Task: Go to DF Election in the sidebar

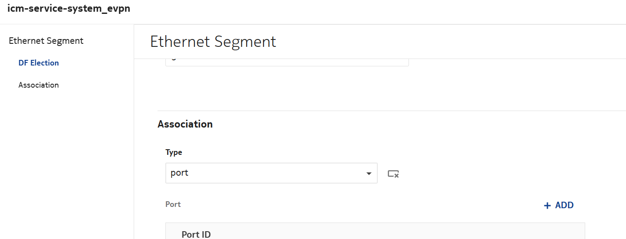Action: (39, 63)
